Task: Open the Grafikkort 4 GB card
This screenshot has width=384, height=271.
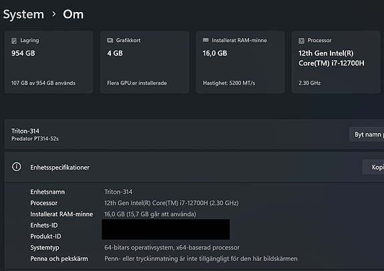Action: pos(144,62)
